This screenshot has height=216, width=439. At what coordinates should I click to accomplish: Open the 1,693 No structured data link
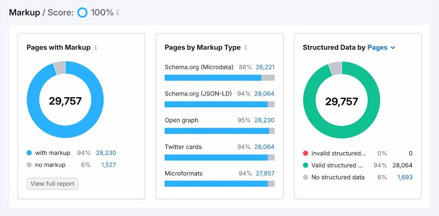(405, 177)
